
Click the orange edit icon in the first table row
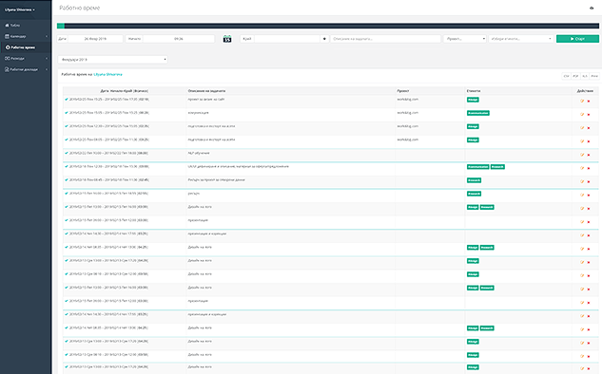(x=582, y=101)
